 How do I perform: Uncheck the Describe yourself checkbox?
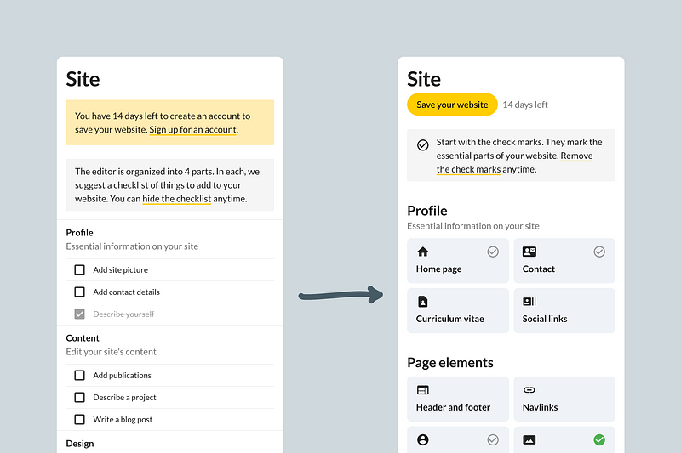click(x=79, y=314)
